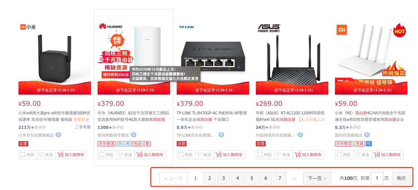Click the page number input field
The image size is (418, 190).
click(x=377, y=178)
